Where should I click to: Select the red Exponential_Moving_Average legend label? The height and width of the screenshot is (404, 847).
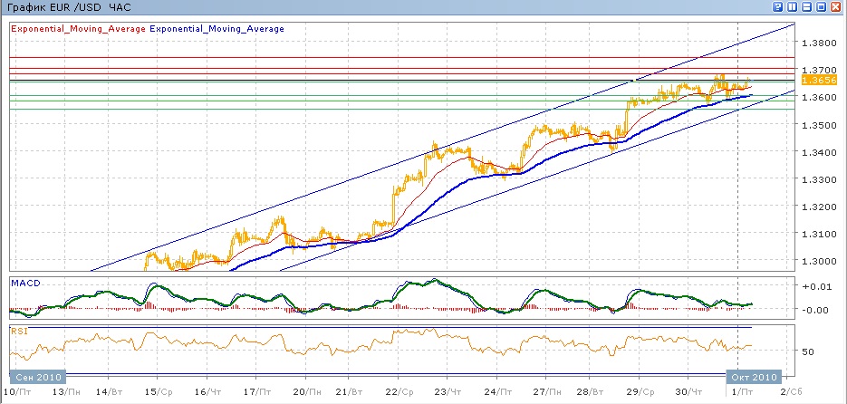click(78, 29)
